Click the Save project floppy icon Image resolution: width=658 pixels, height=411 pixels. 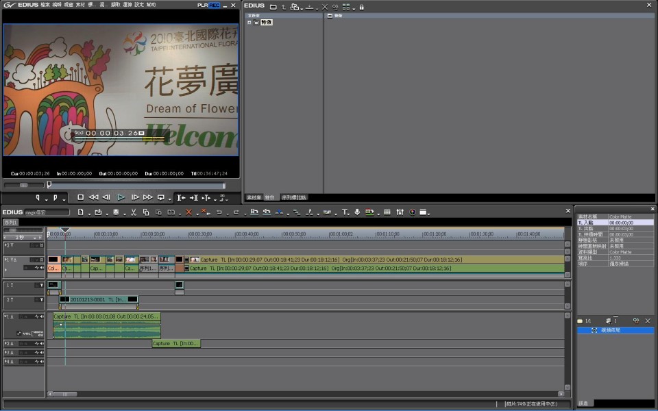point(115,212)
